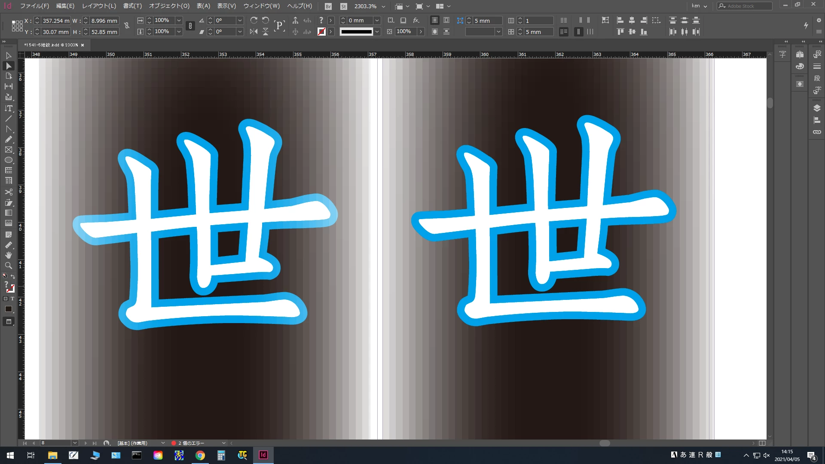This screenshot has height=464, width=825.
Task: Open Chrome from the Windows taskbar
Action: pos(200,455)
